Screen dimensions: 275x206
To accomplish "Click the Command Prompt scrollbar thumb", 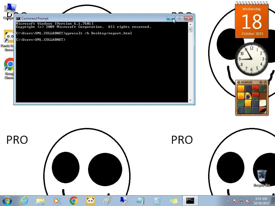I will click(x=190, y=30).
